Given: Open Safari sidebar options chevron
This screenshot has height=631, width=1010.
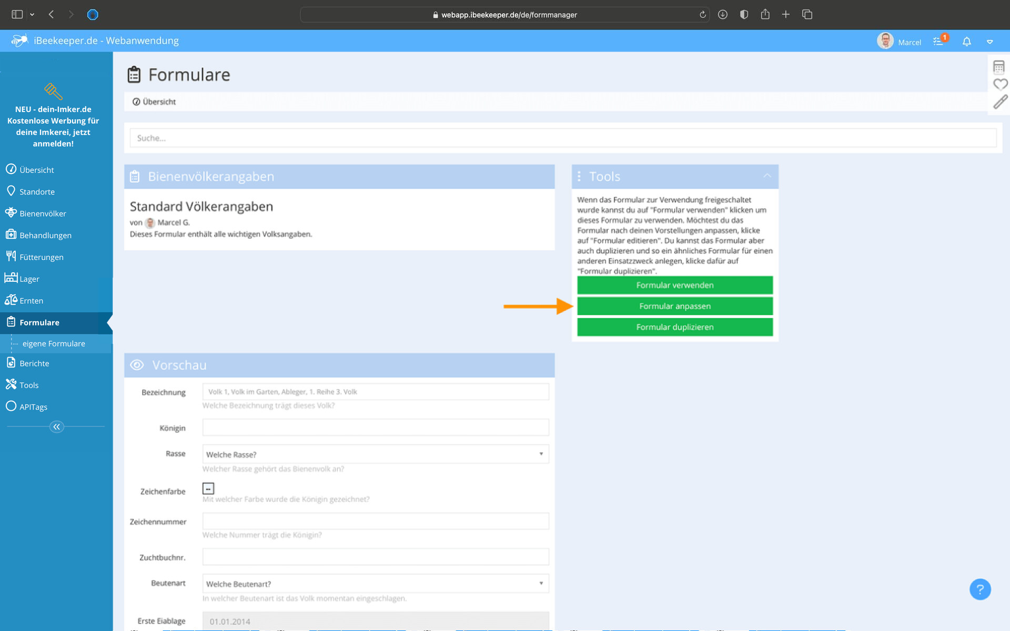Looking at the screenshot, I should coord(32,15).
